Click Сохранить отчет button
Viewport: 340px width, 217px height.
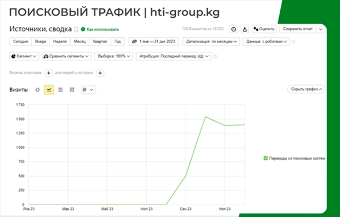point(297,29)
